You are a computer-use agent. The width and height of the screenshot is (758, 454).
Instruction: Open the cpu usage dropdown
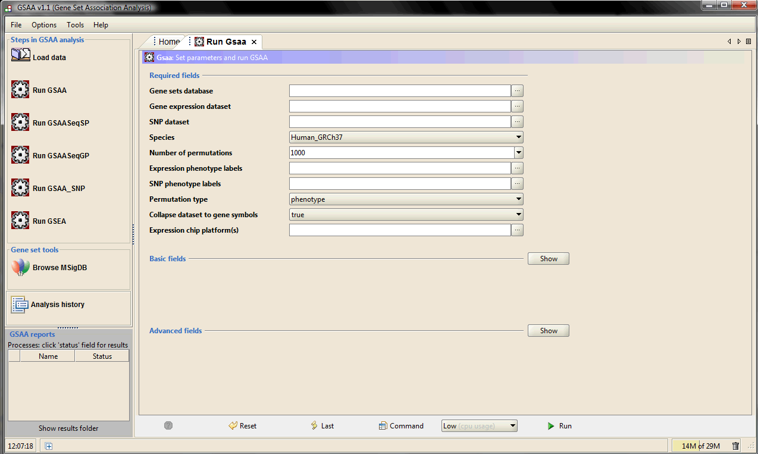479,425
